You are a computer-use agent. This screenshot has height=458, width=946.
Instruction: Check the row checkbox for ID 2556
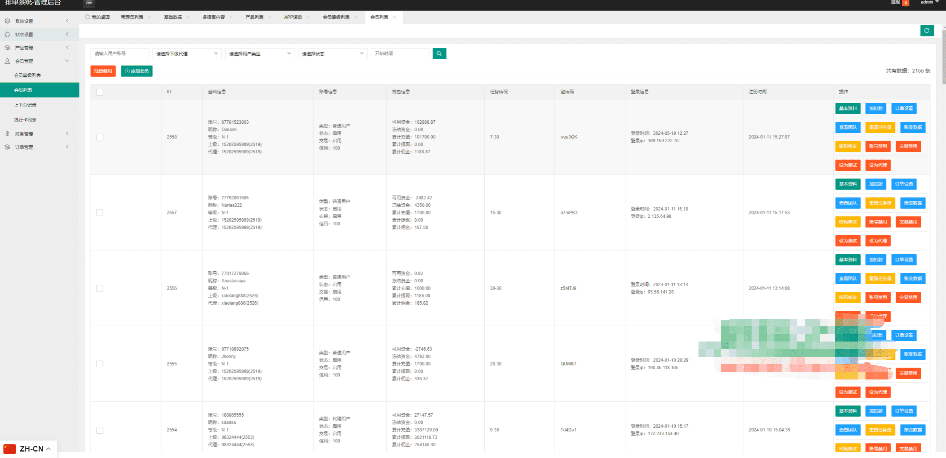(x=100, y=288)
